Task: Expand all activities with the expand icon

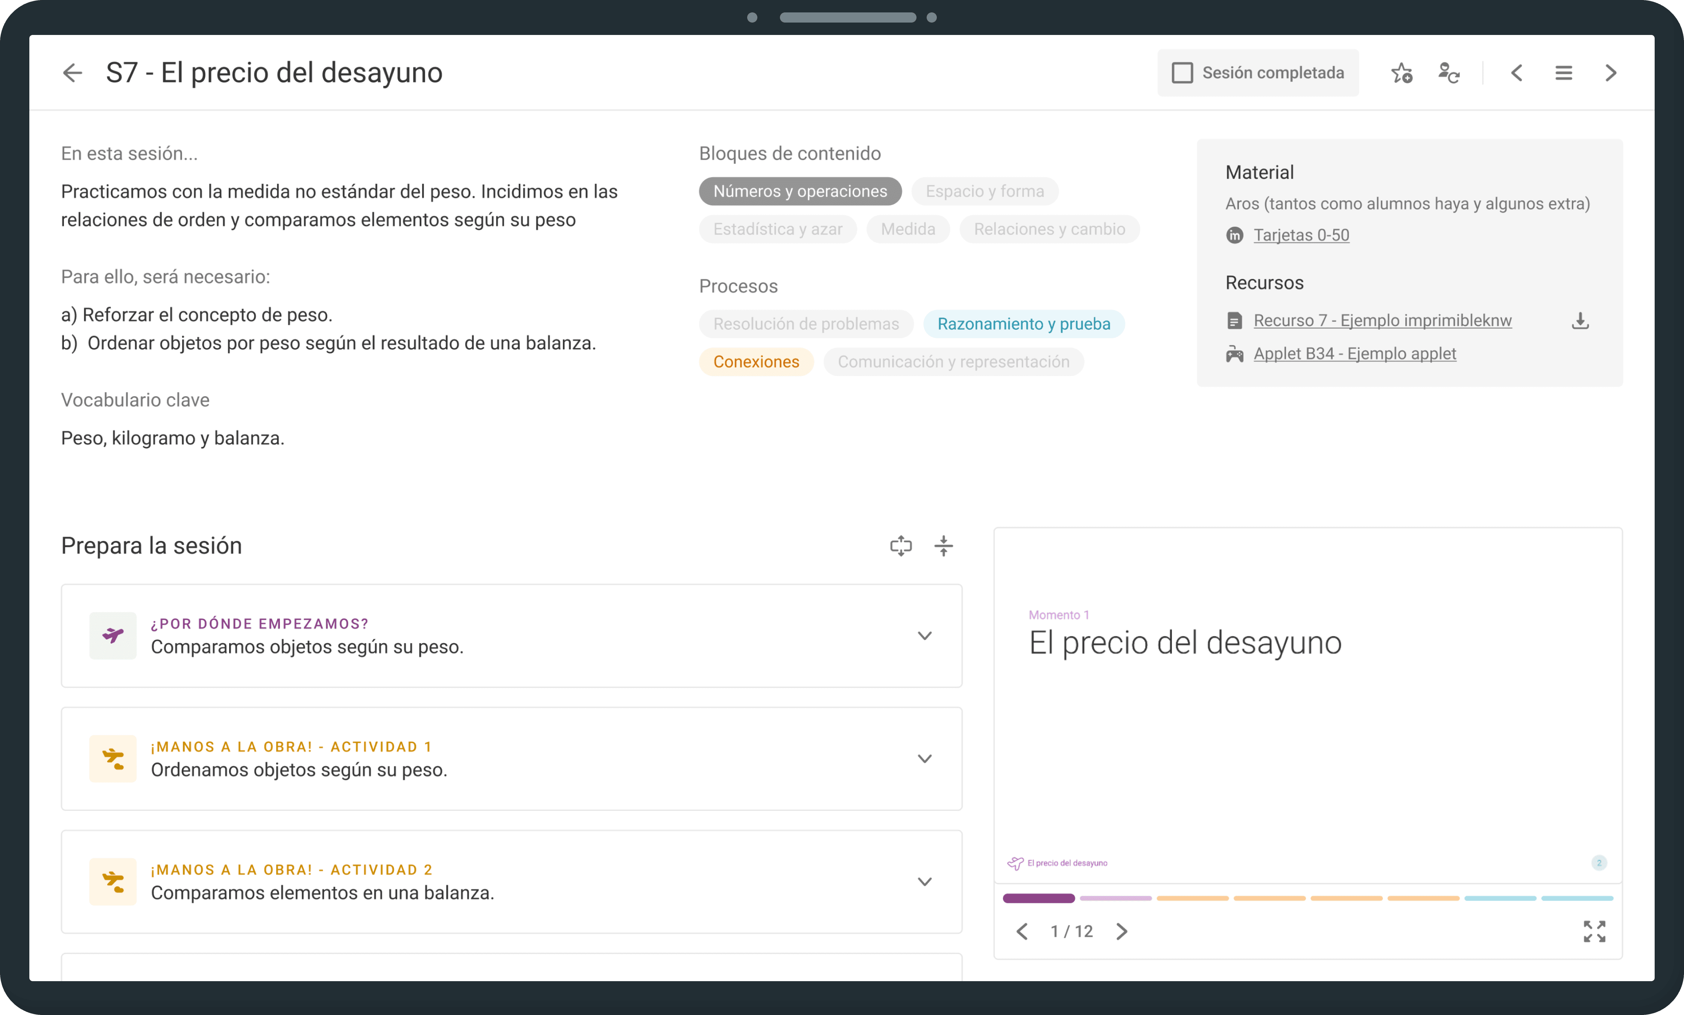Action: [x=901, y=546]
